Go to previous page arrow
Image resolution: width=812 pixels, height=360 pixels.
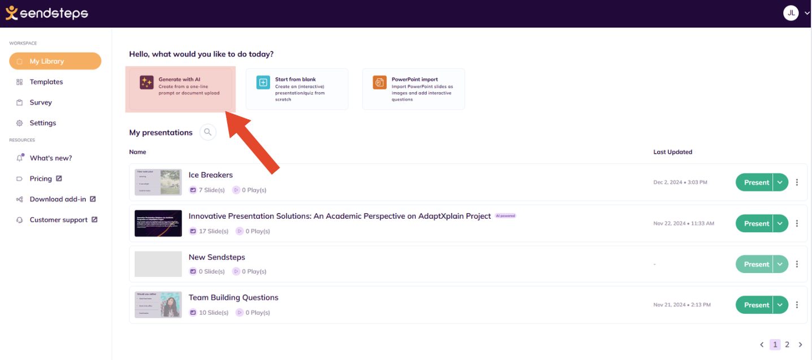pos(762,344)
